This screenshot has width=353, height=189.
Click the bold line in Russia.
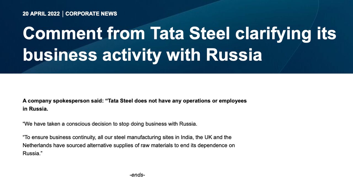pos(35,109)
